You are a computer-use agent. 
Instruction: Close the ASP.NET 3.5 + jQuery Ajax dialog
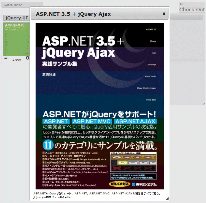click(164, 14)
